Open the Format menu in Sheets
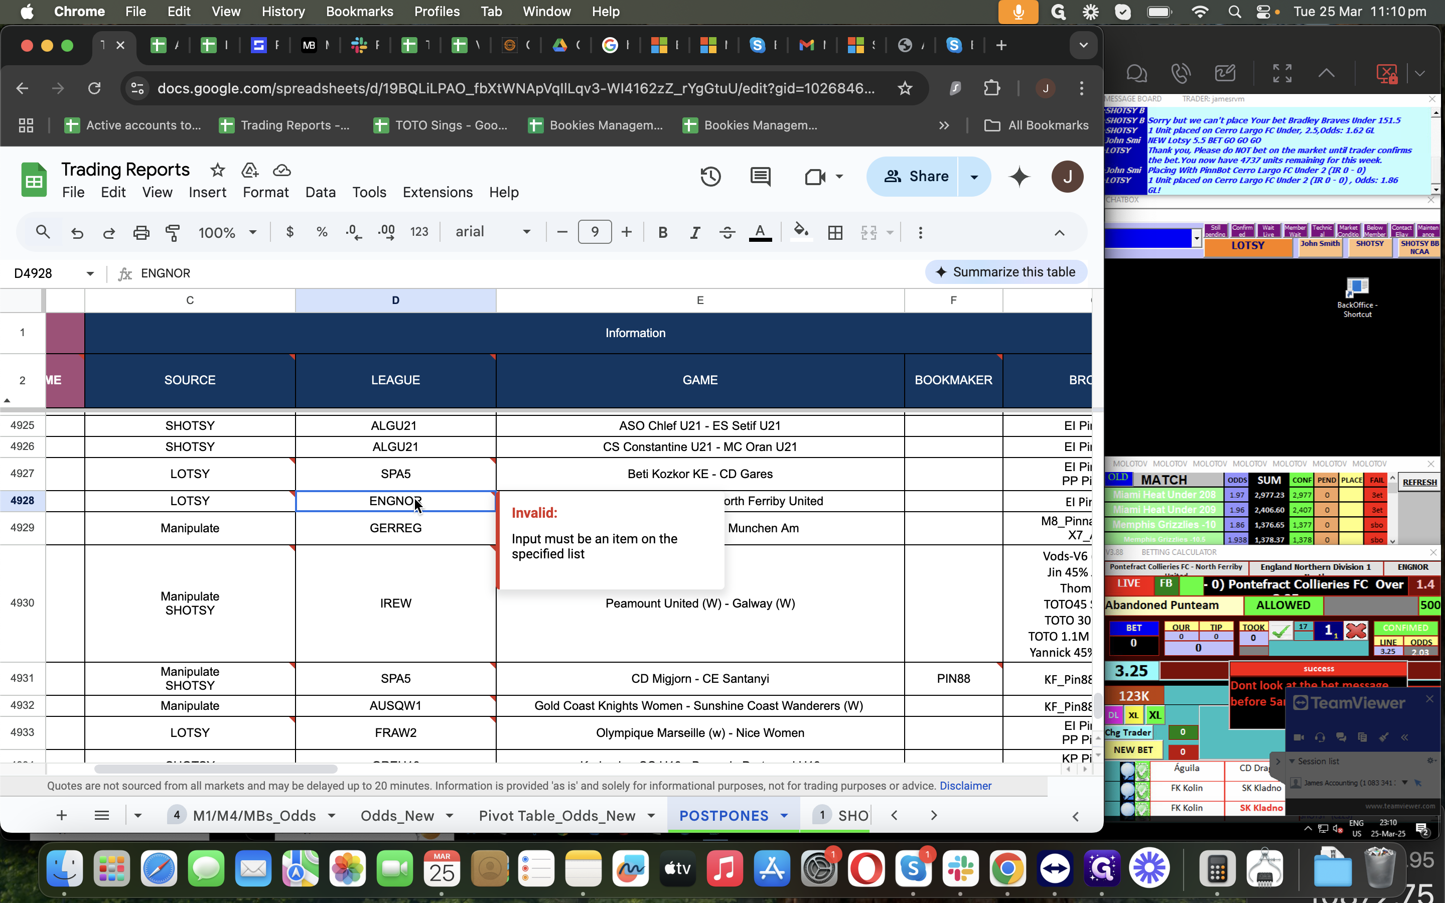Viewport: 1445px width, 903px height. [266, 192]
